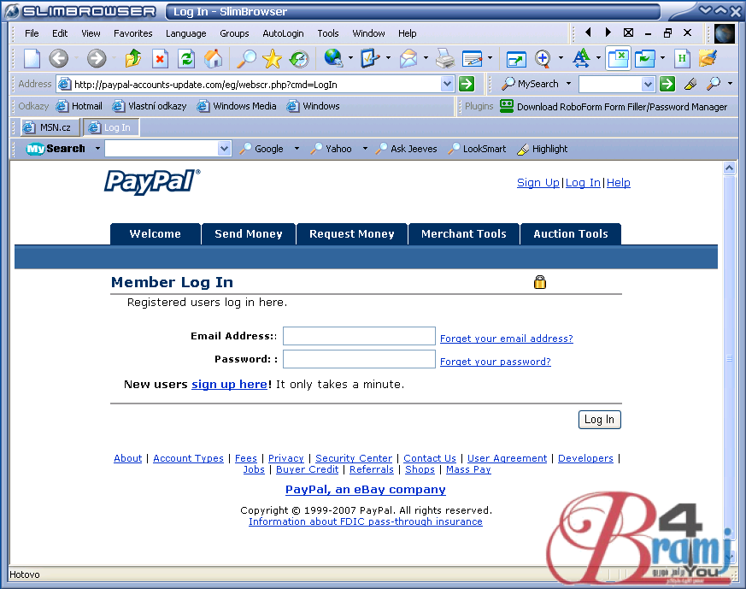
Task: Click the Email Address input field
Action: pyautogui.click(x=359, y=337)
